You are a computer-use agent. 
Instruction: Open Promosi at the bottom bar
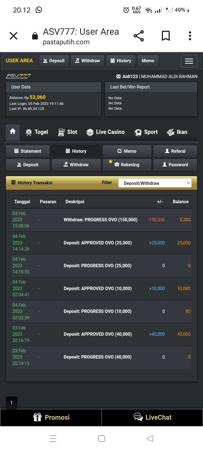point(51,417)
